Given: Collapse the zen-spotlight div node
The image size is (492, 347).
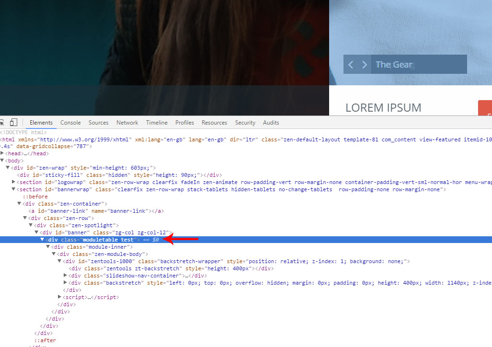Looking at the screenshot, I should point(31,225).
